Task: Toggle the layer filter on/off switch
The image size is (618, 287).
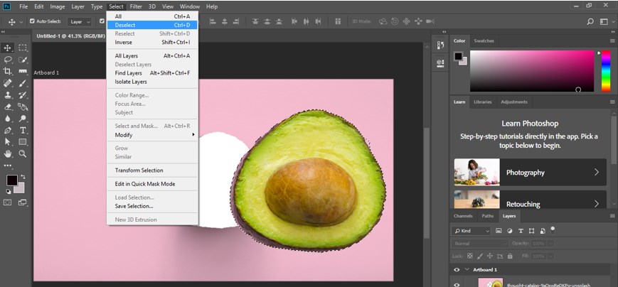Action: (x=553, y=229)
